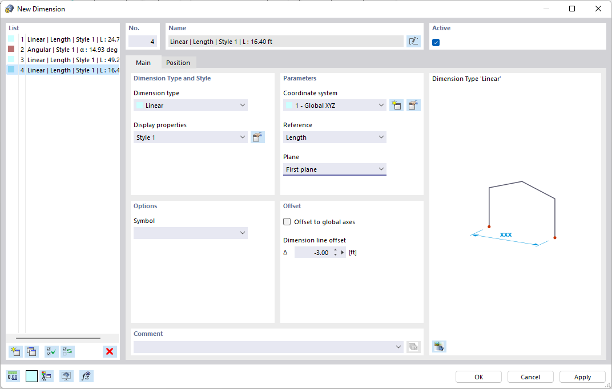Open the fx formula viewer
Screen dimensions: 612x389
86,376
